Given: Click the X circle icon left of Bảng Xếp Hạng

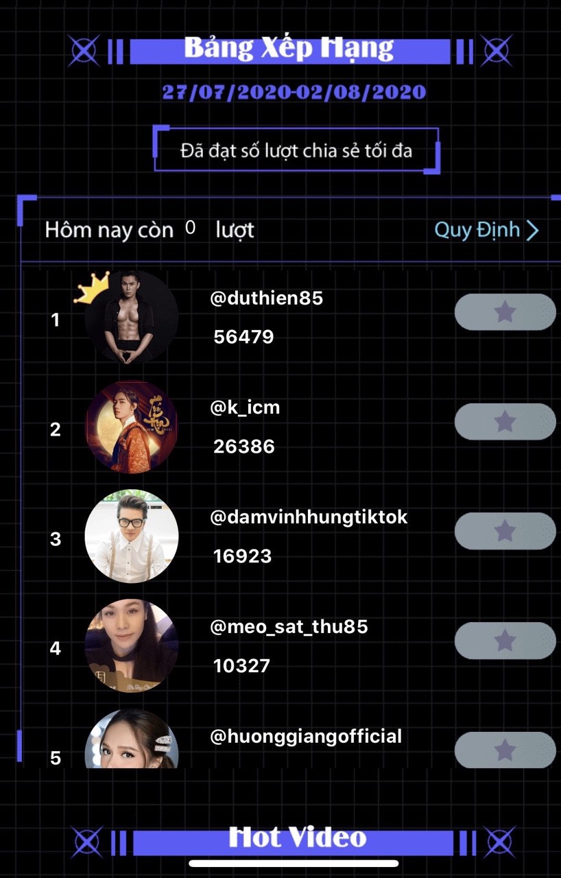Looking at the screenshot, I should coord(85,50).
